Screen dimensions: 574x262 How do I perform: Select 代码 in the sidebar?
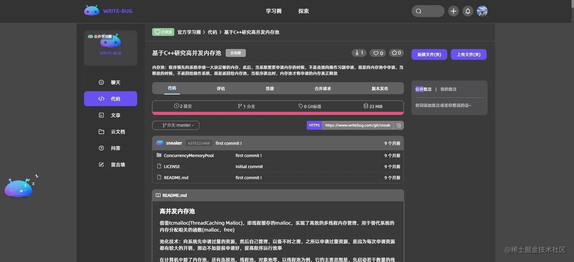(110, 99)
